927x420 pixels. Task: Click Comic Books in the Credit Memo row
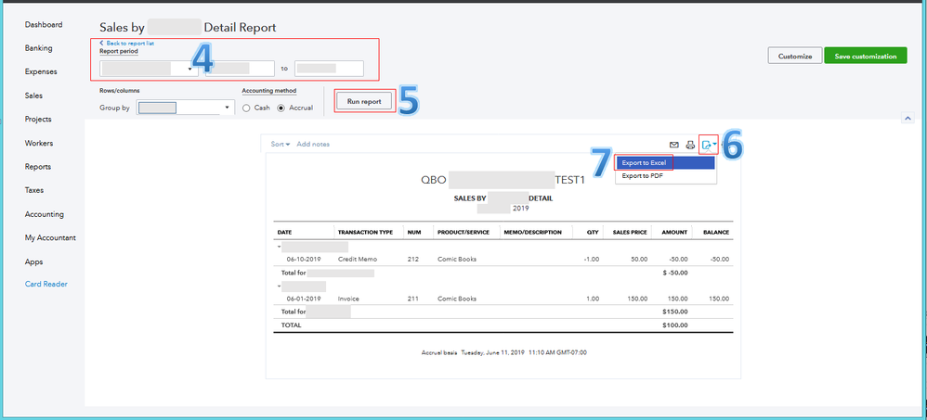click(457, 260)
